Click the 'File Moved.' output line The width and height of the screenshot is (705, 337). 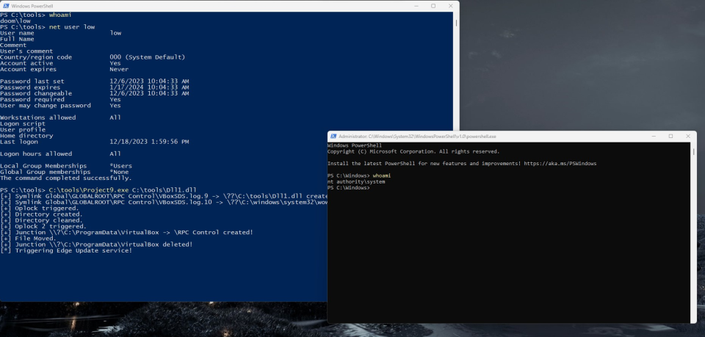(29, 239)
